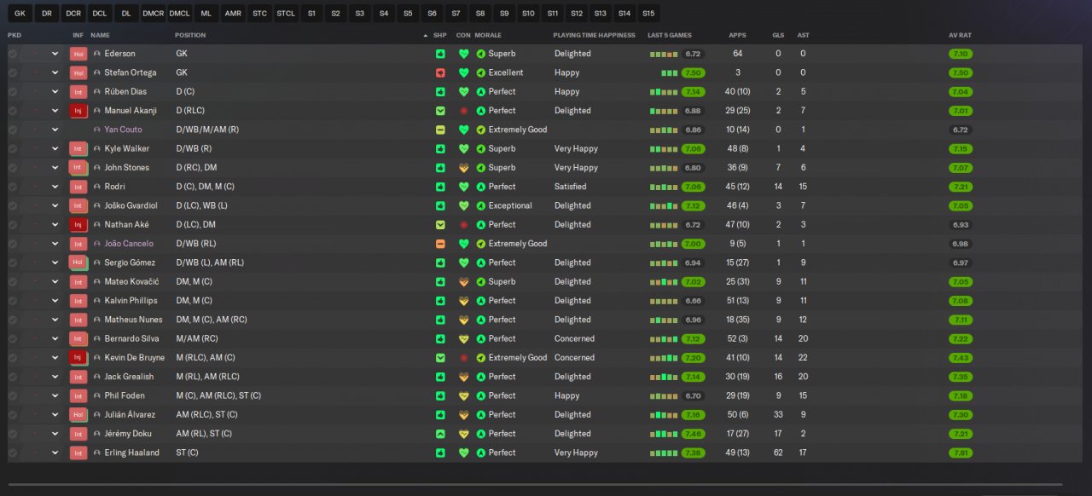1092x496 pixels.
Task: Click Haaland's 7.81 average rating pill
Action: click(x=961, y=453)
